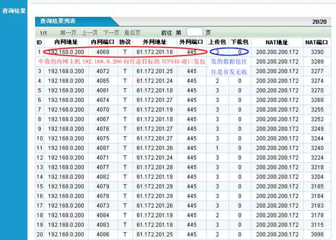Click the 协议 column header

125,42
